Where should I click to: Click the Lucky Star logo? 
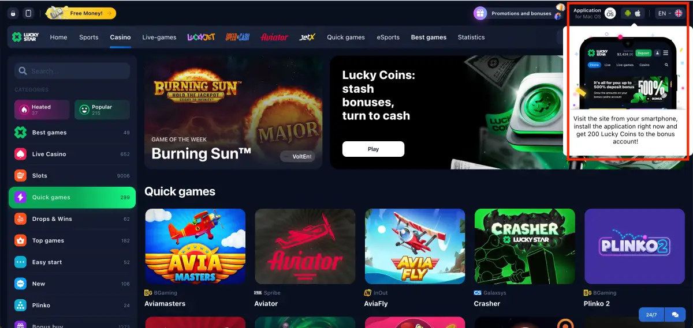click(25, 37)
